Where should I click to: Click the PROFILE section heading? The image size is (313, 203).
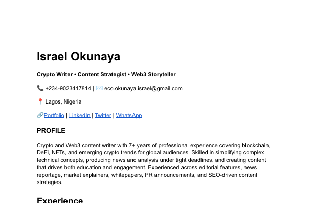[51, 131]
